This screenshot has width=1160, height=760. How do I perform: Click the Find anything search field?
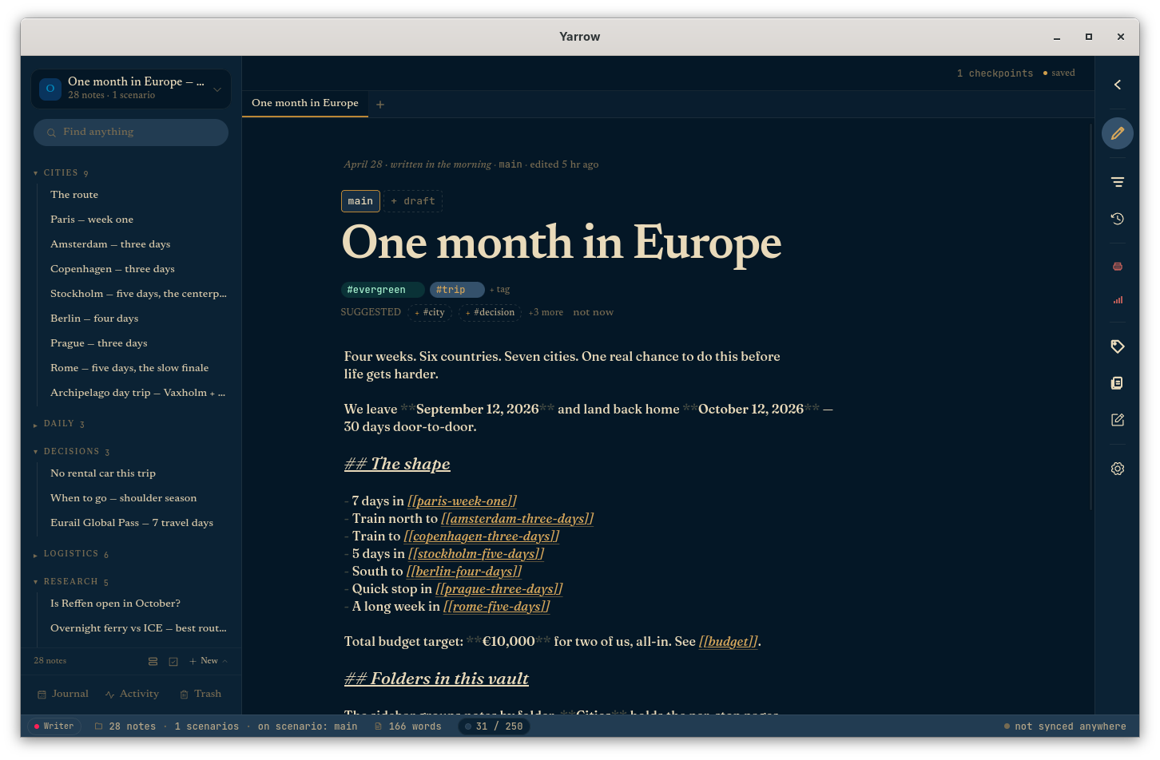131,133
